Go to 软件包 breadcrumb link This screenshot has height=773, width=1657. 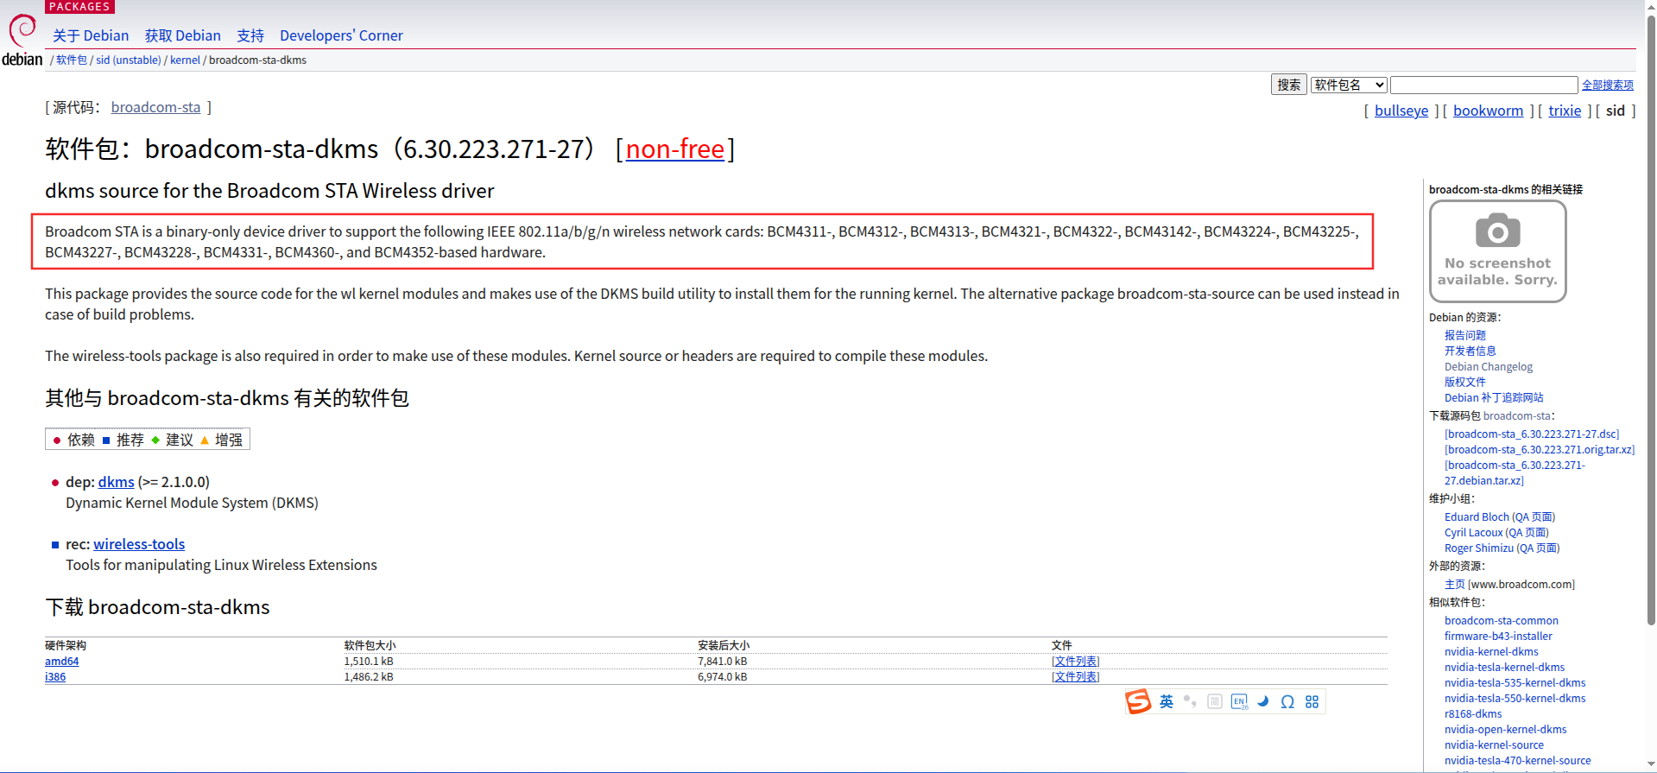[72, 60]
